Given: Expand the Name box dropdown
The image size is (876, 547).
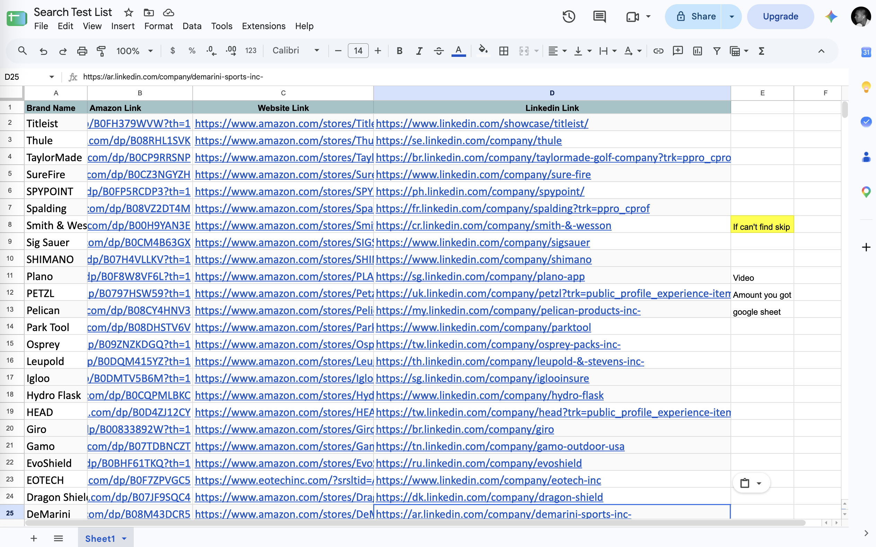Looking at the screenshot, I should click(x=52, y=77).
